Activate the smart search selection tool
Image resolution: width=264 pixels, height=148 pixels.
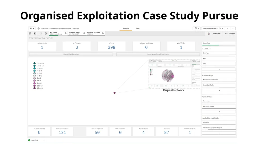pyautogui.click(x=30, y=33)
